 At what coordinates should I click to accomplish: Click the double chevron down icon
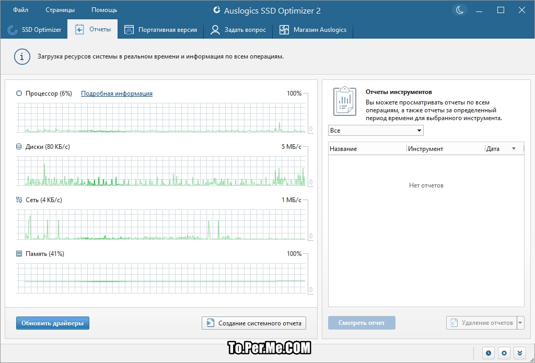click(x=520, y=353)
